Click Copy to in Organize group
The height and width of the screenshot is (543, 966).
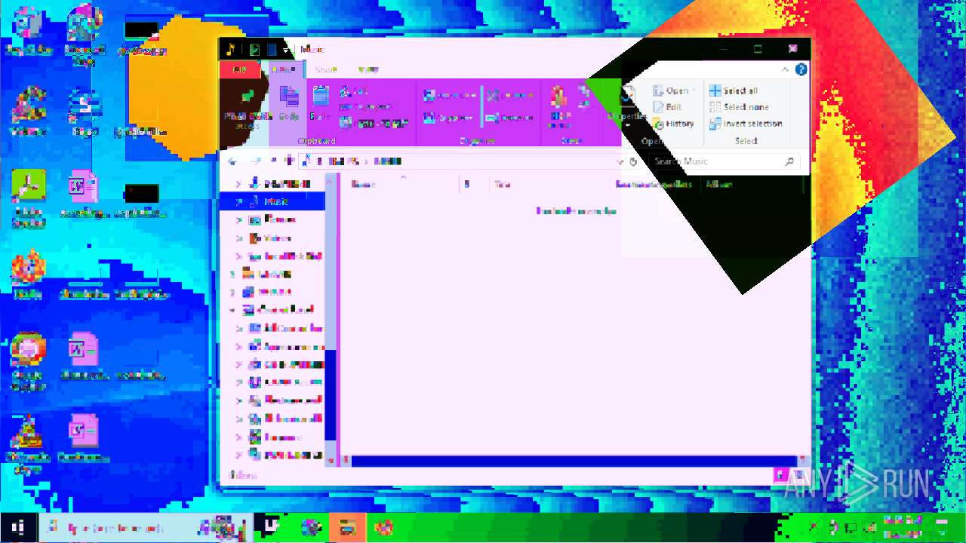click(x=449, y=118)
